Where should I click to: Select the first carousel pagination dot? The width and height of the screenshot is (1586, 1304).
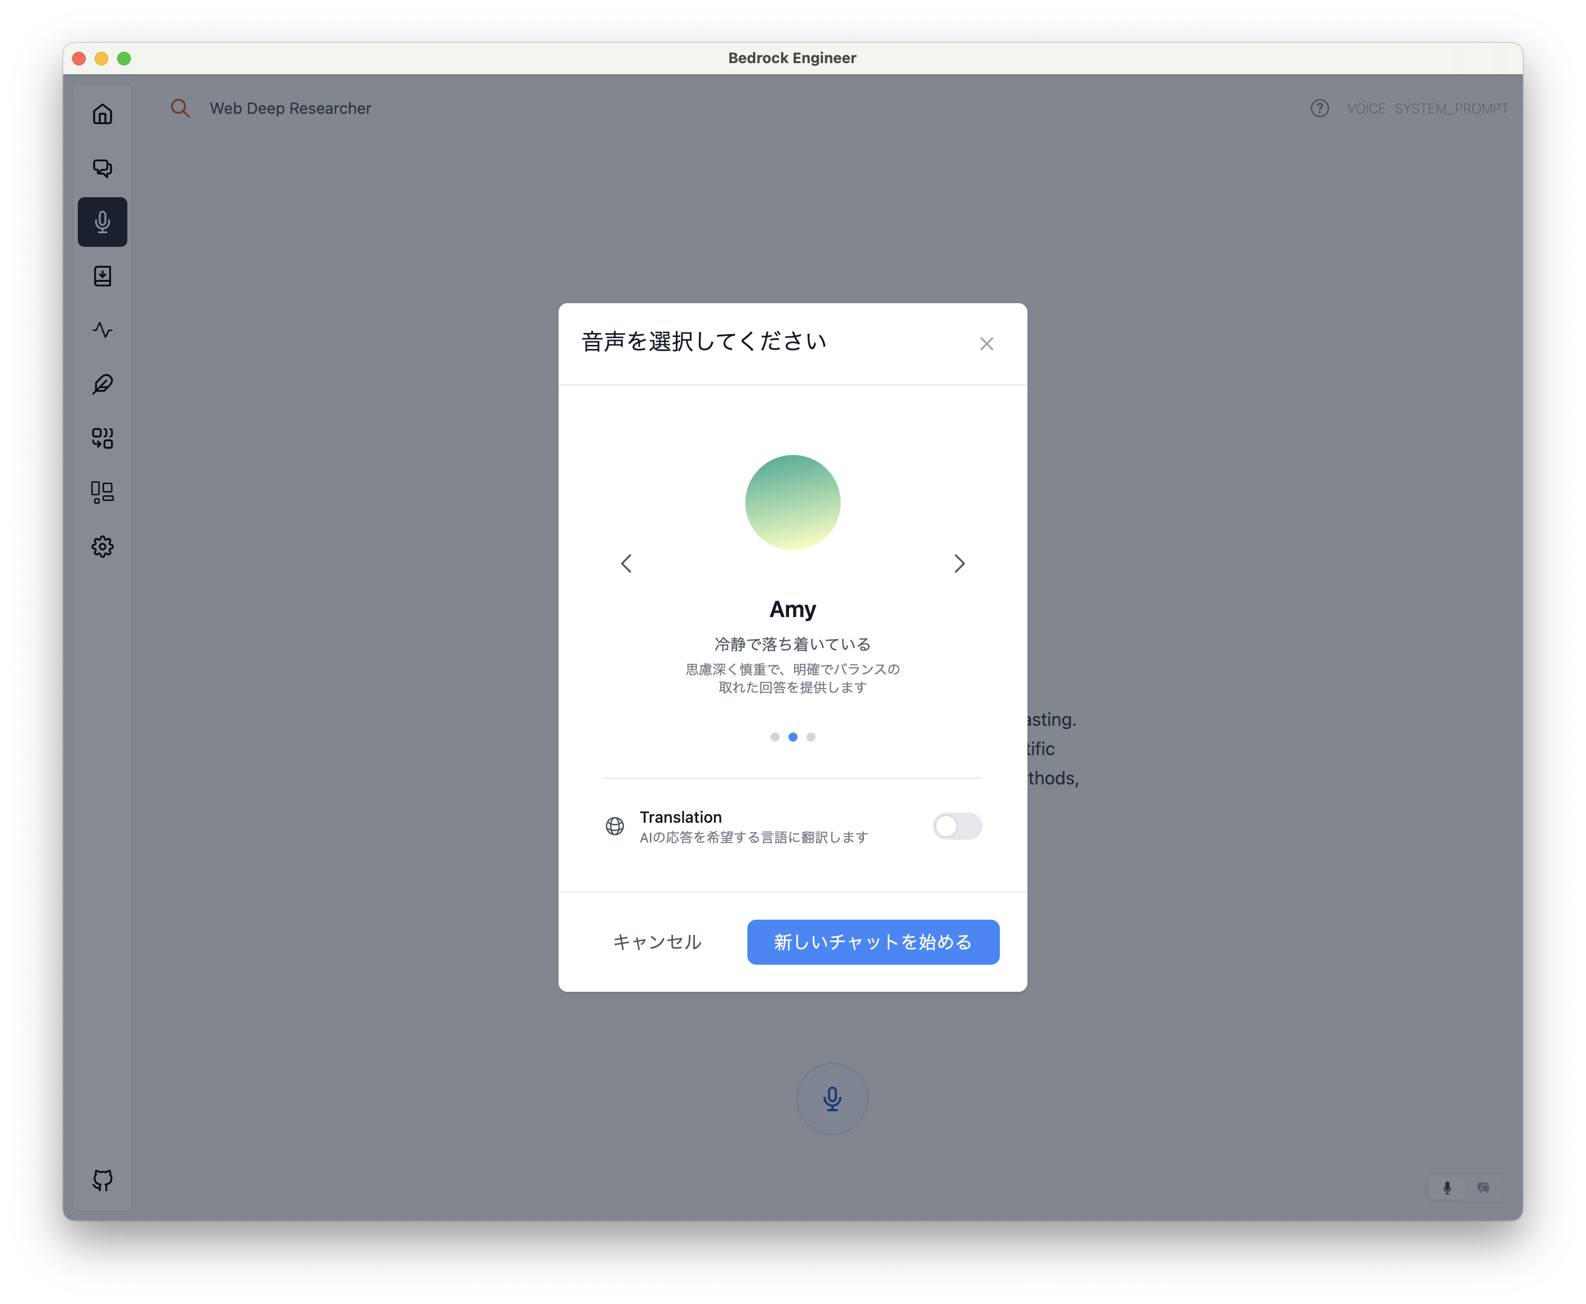click(774, 737)
